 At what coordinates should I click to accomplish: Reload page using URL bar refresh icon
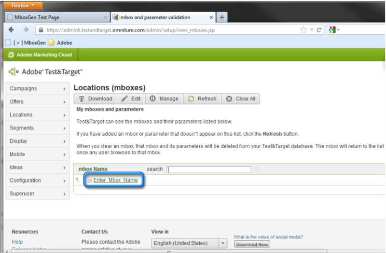point(319,30)
